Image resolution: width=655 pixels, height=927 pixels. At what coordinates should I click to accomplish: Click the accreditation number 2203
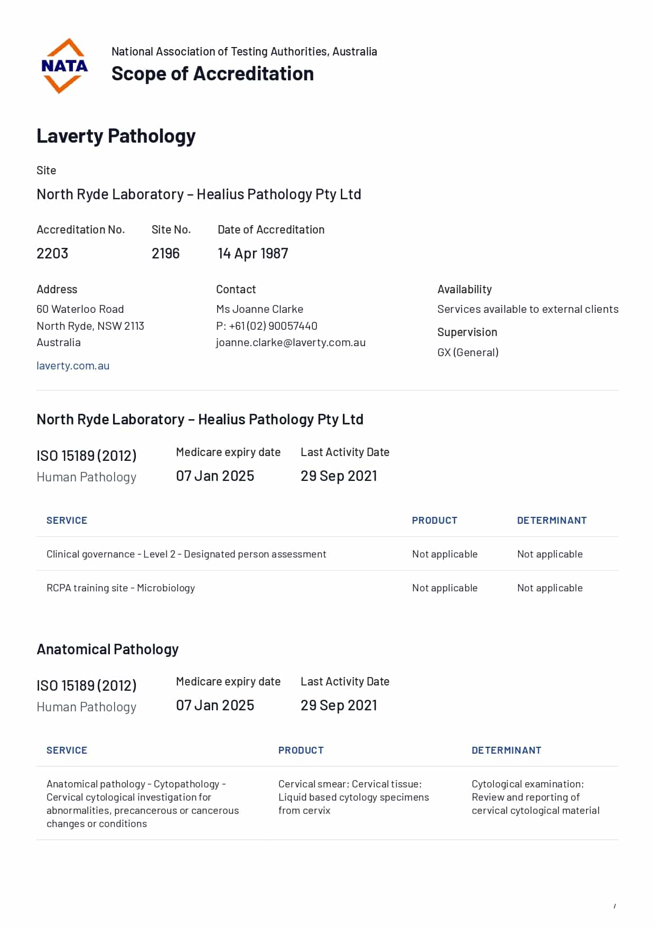coord(52,253)
